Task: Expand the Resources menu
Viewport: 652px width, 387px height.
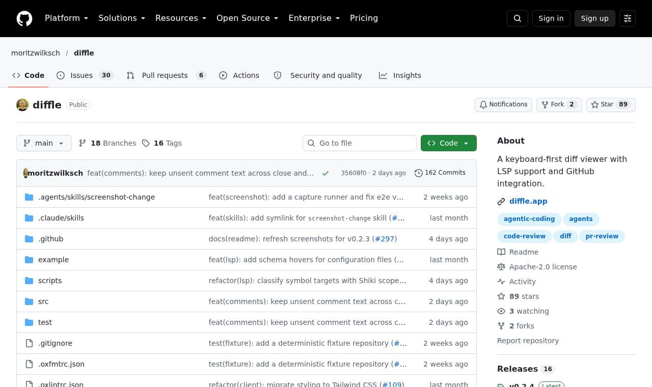Action: [x=181, y=18]
